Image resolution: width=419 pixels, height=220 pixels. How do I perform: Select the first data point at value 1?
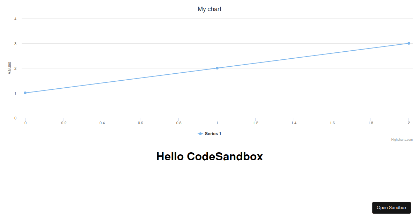pos(25,93)
